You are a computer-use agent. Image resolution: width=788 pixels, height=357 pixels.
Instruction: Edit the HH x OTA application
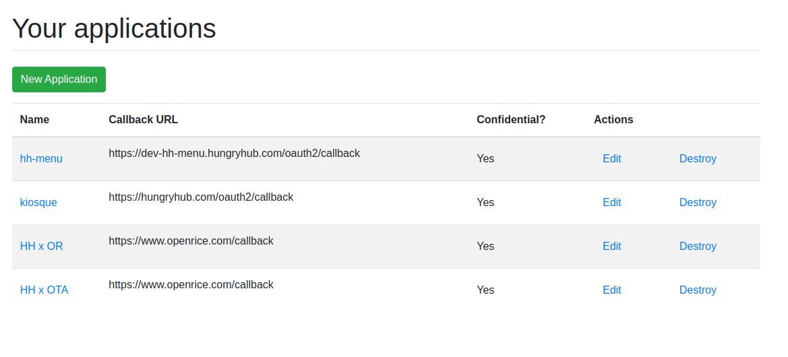pyautogui.click(x=611, y=290)
